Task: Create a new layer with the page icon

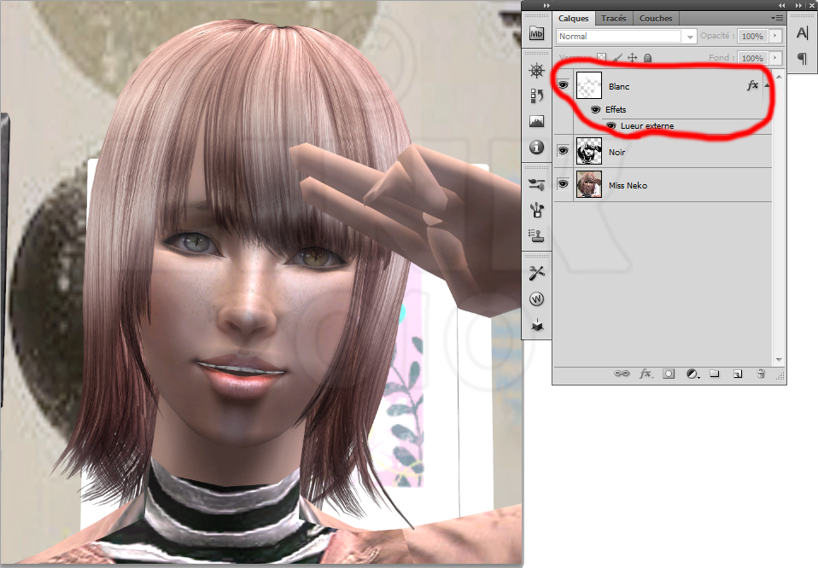Action: pyautogui.click(x=737, y=374)
